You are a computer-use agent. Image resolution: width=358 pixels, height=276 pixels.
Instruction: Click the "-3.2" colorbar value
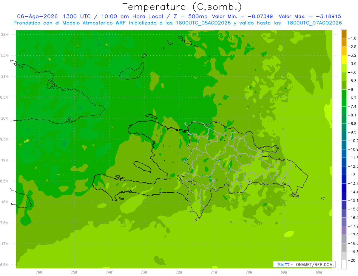353,55
